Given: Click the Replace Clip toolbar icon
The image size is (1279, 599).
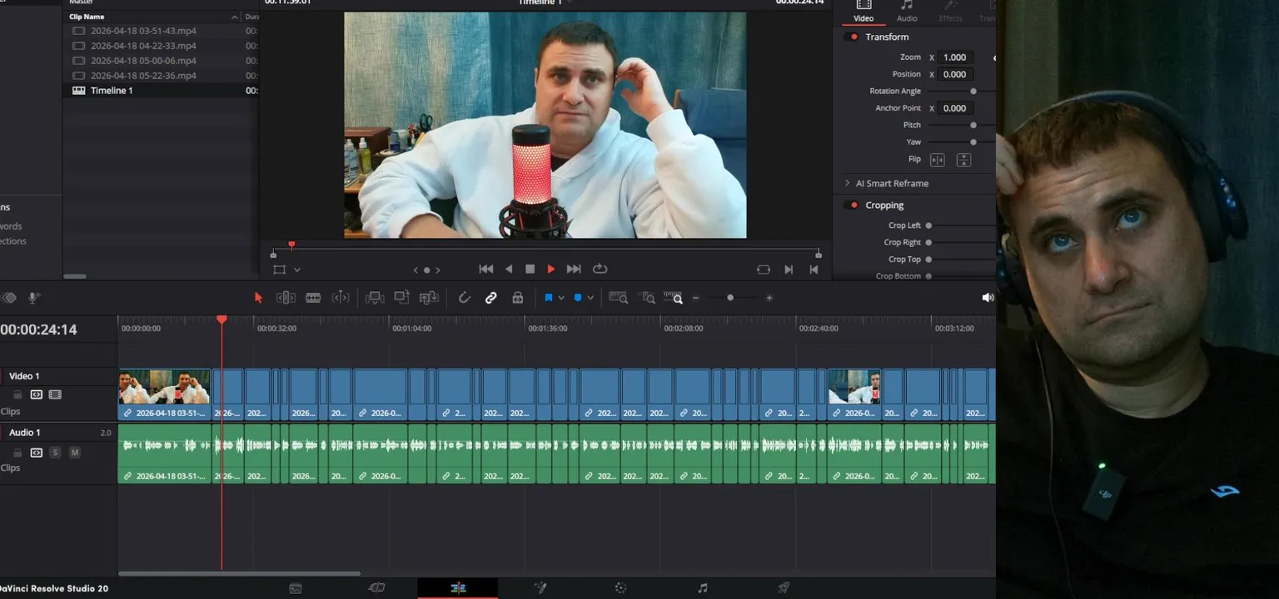Looking at the screenshot, I should pyautogui.click(x=429, y=298).
